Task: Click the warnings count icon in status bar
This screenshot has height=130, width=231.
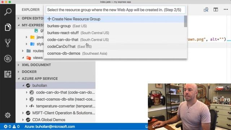Action: coord(14,126)
